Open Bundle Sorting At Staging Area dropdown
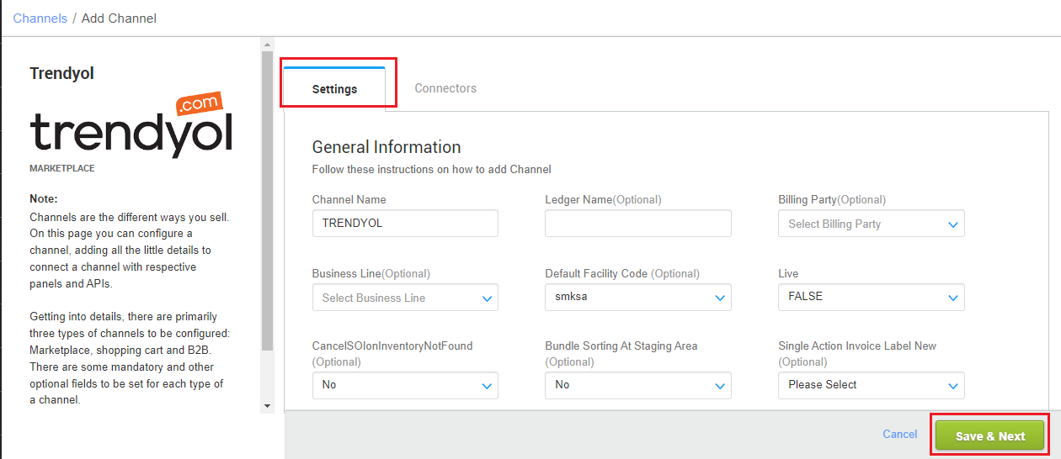 coord(638,385)
